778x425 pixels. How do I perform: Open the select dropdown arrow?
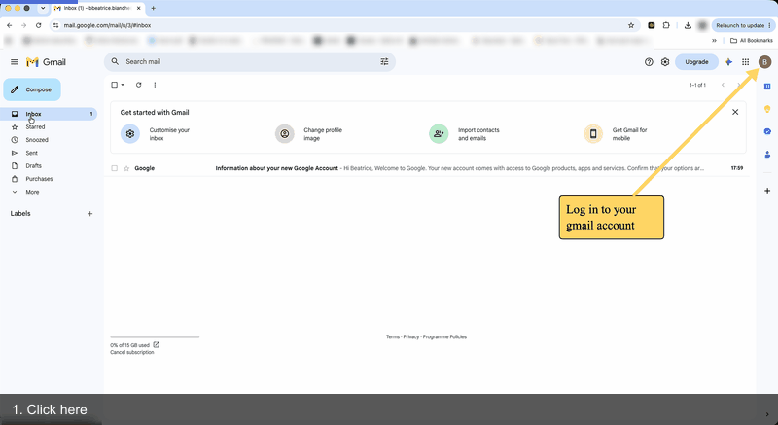coord(123,85)
